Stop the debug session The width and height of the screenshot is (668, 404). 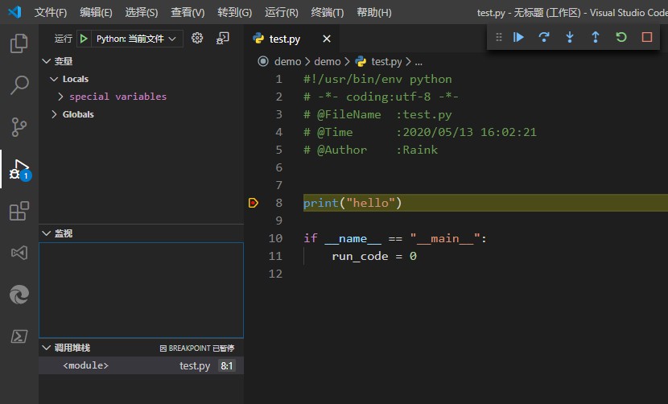[x=647, y=37]
